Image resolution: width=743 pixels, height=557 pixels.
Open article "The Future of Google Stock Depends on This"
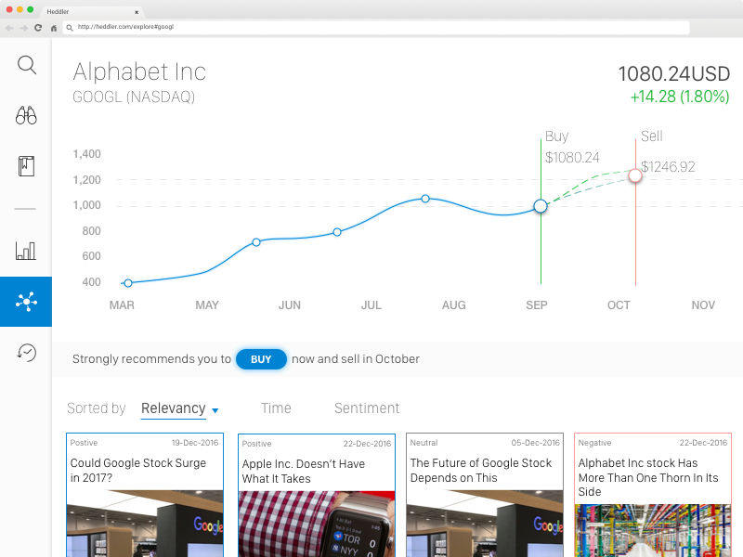point(481,470)
